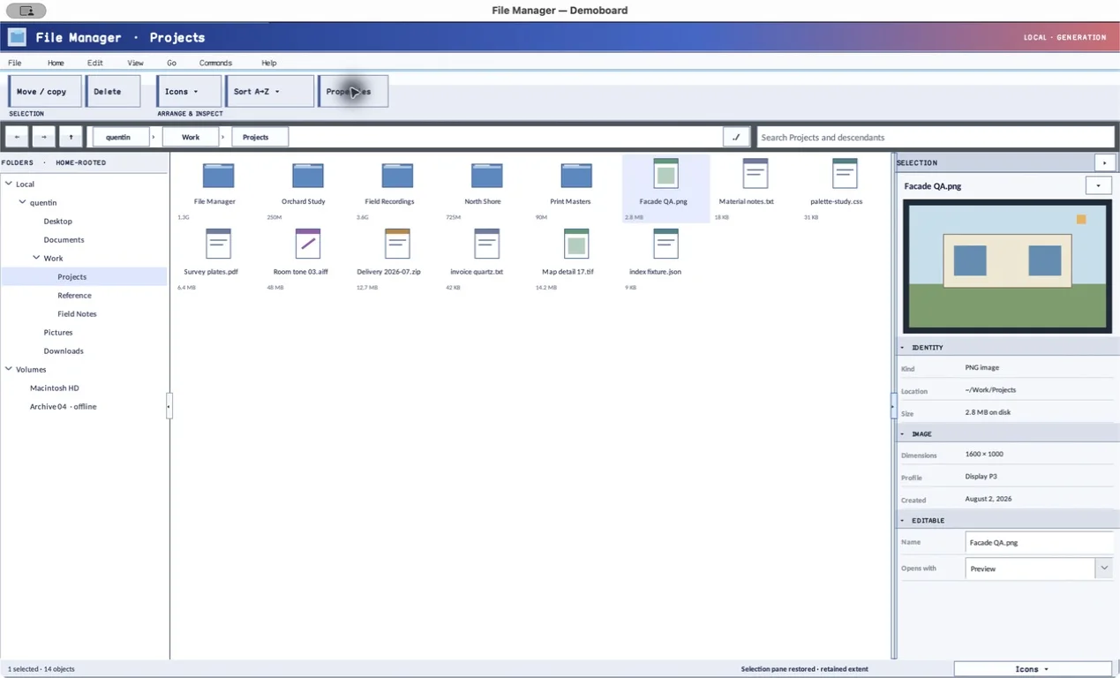This screenshot has width=1120, height=678.
Task: Select the Map detail 17.tif icon
Action: [x=576, y=244]
